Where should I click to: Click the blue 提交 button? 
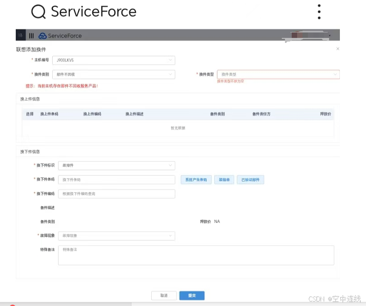point(192,296)
